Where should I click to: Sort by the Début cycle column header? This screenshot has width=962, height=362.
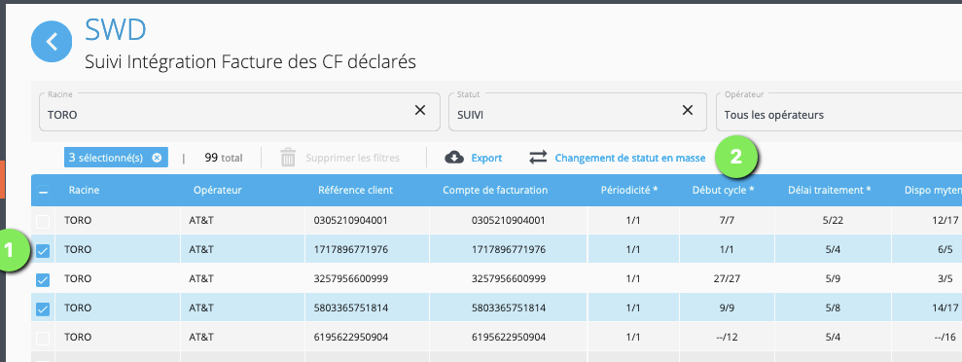[723, 190]
